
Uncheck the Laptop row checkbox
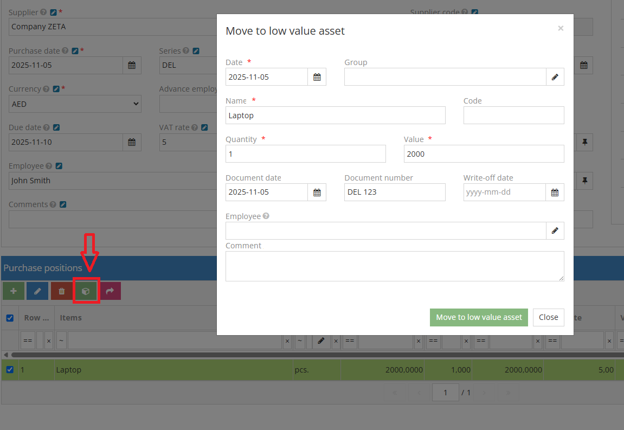tap(10, 370)
